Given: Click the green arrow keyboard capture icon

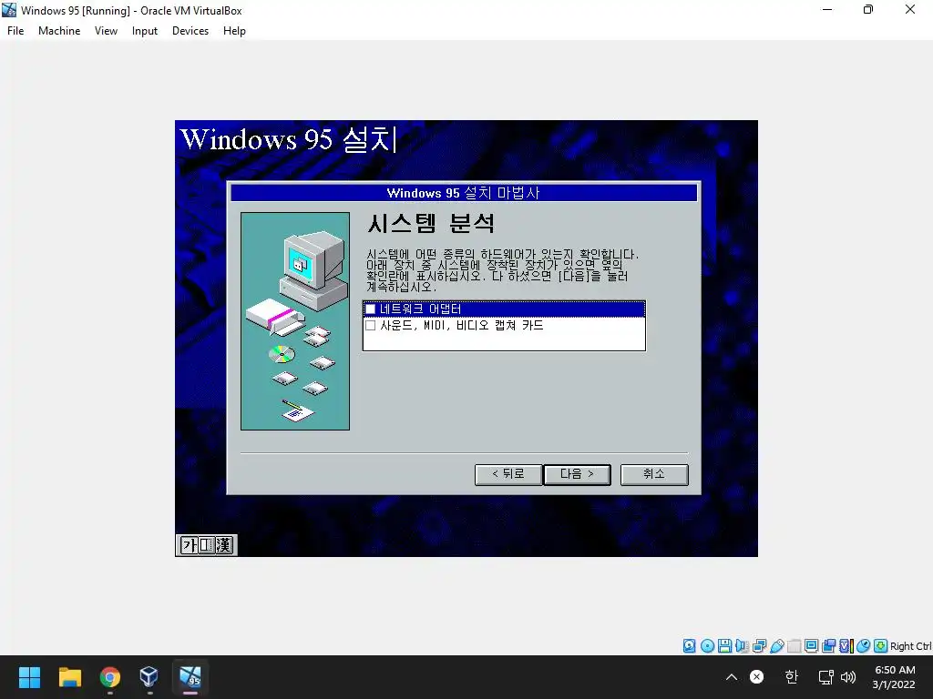Looking at the screenshot, I should click(x=881, y=646).
